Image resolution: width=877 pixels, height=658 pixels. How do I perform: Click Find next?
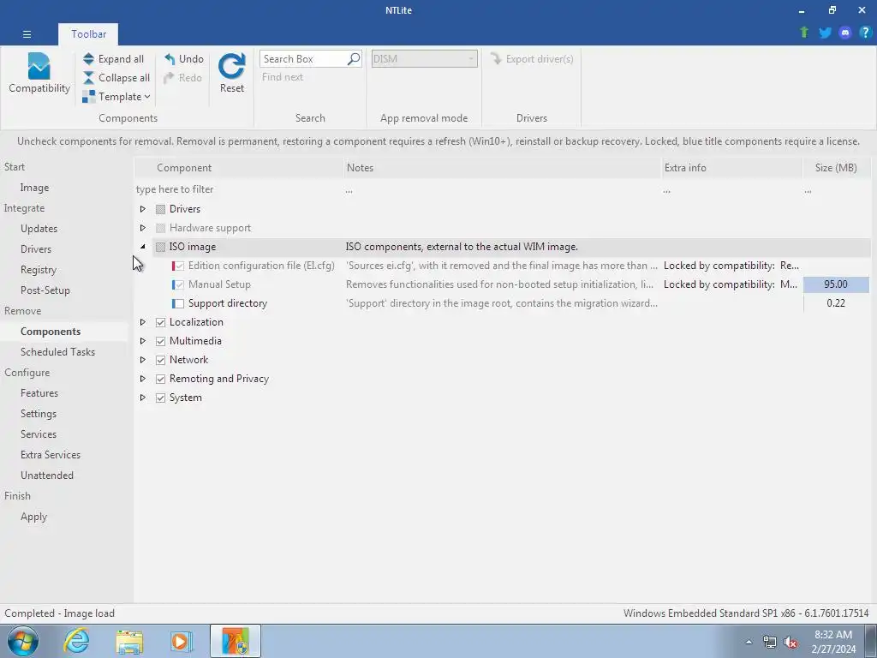[283, 77]
